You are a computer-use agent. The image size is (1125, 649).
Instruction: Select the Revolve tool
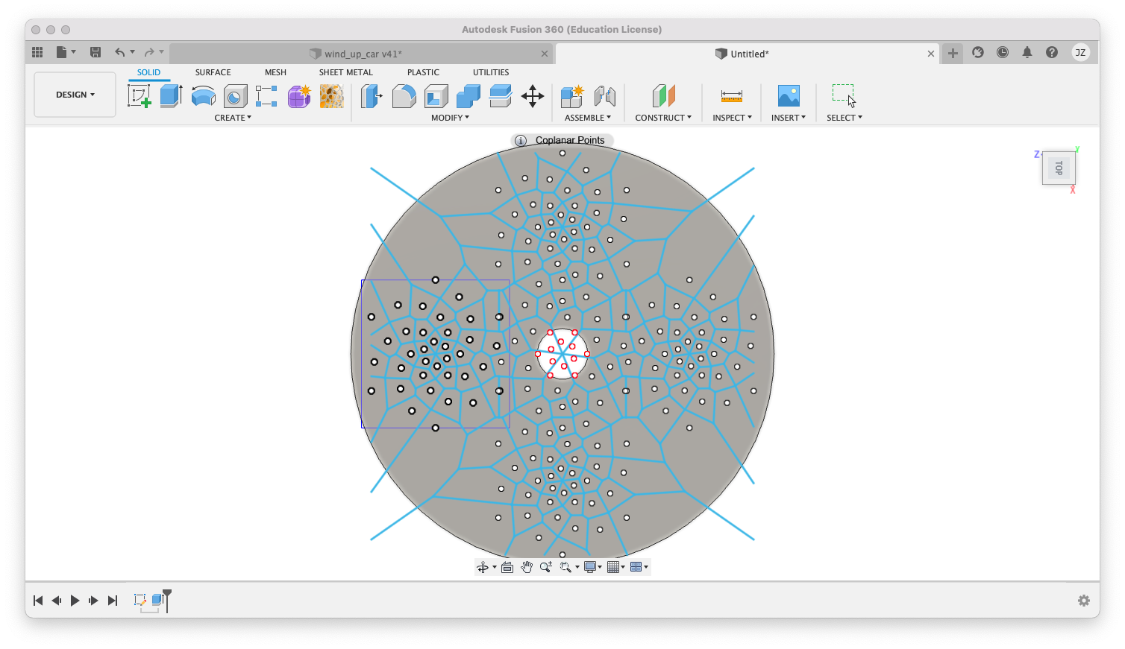(203, 96)
